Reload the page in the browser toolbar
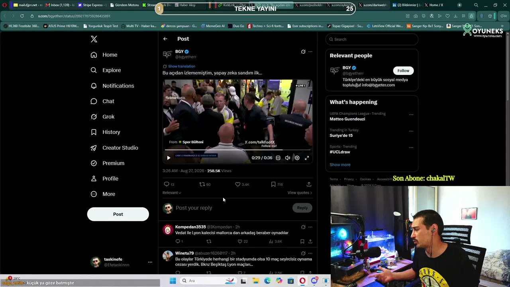Image resolution: width=510 pixels, height=287 pixels. 22,16
